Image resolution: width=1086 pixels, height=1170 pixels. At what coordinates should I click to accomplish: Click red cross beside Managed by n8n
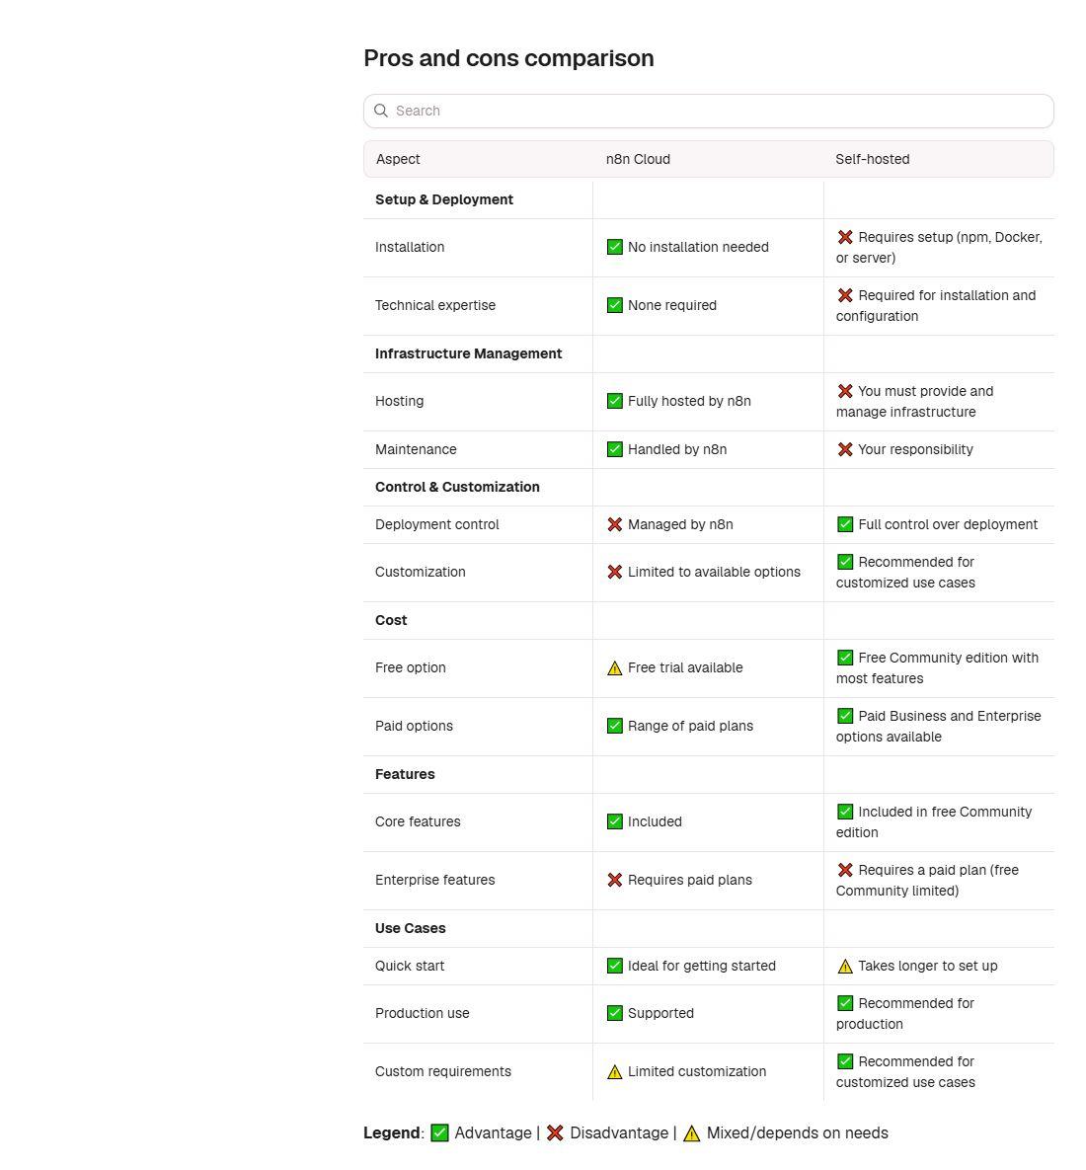coord(615,524)
